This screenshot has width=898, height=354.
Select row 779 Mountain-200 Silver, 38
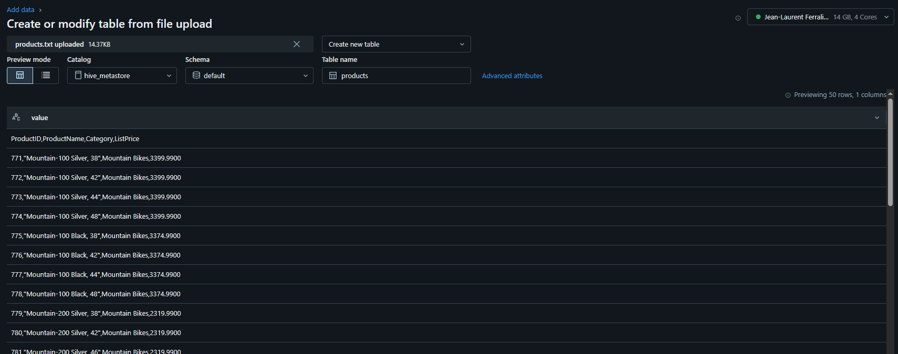pyautogui.click(x=446, y=313)
